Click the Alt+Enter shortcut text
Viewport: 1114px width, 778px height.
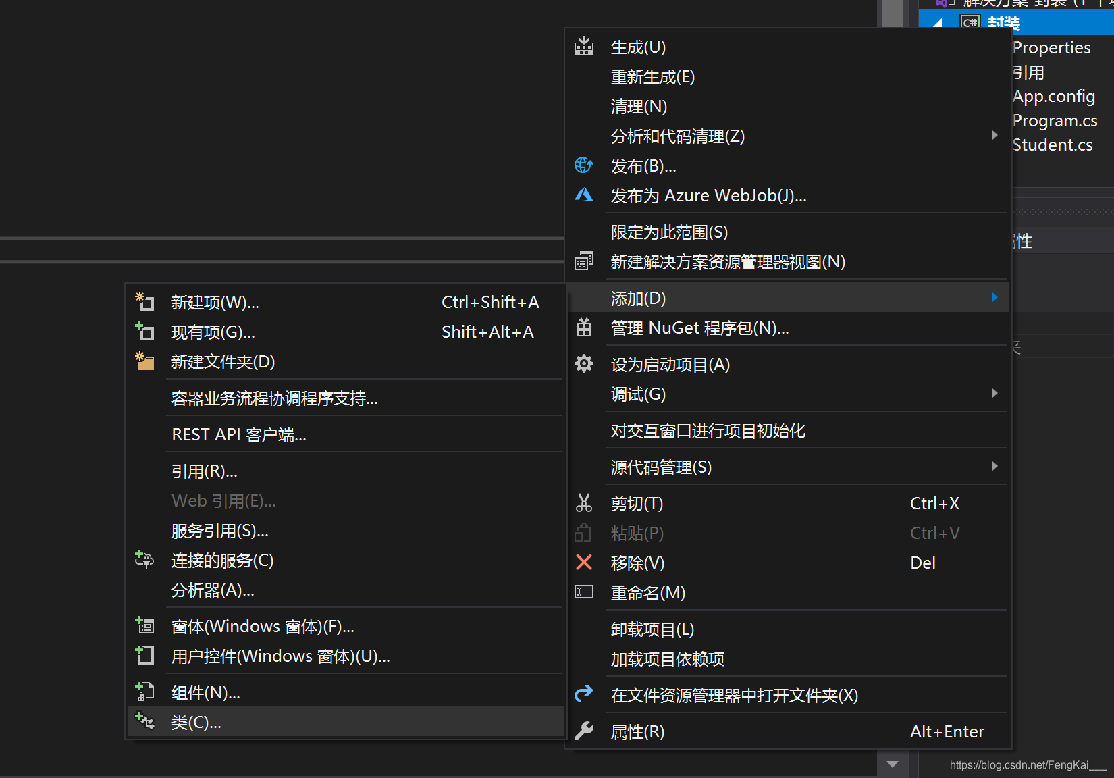947,731
